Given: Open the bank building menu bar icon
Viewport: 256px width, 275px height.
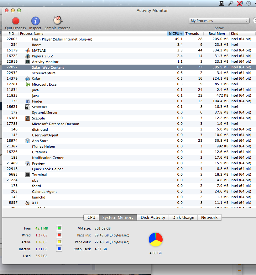Looking at the screenshot, I should point(222,3).
